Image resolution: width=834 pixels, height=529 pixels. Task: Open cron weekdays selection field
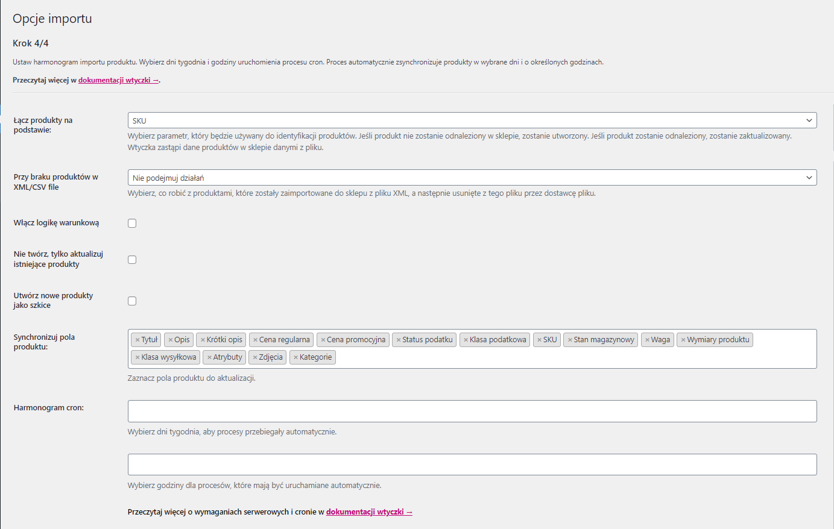tap(472, 412)
